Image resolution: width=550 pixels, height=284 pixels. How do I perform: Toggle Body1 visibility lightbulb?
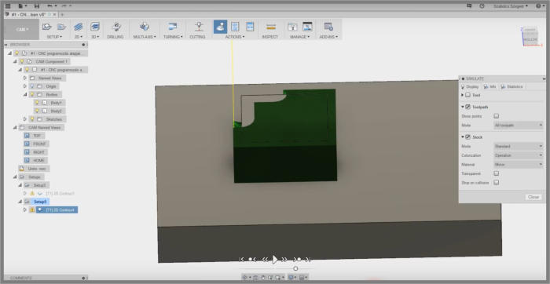coord(37,103)
